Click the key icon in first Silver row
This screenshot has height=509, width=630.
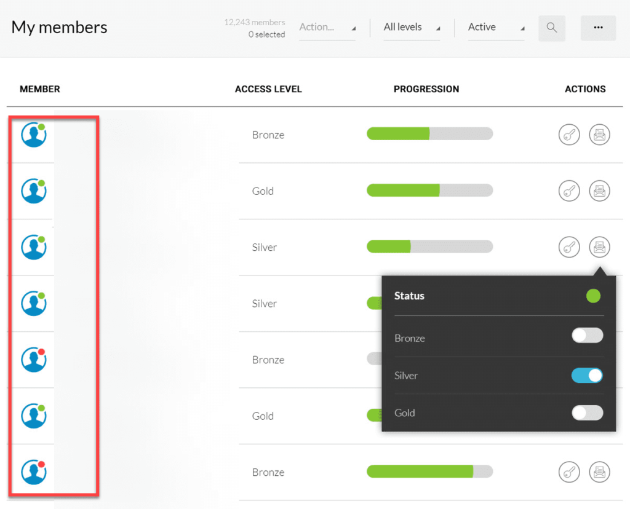[569, 247]
